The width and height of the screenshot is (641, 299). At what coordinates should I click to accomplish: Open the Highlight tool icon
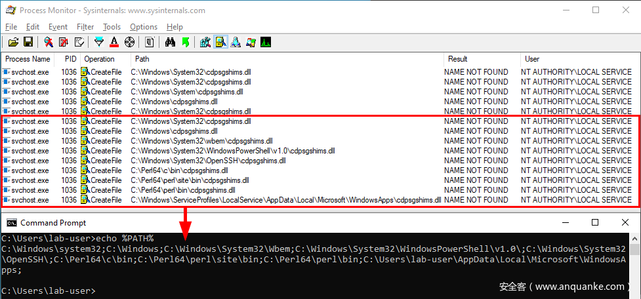pos(114,43)
